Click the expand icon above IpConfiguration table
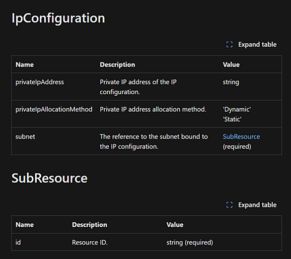This screenshot has width=291, height=259. pos(229,45)
